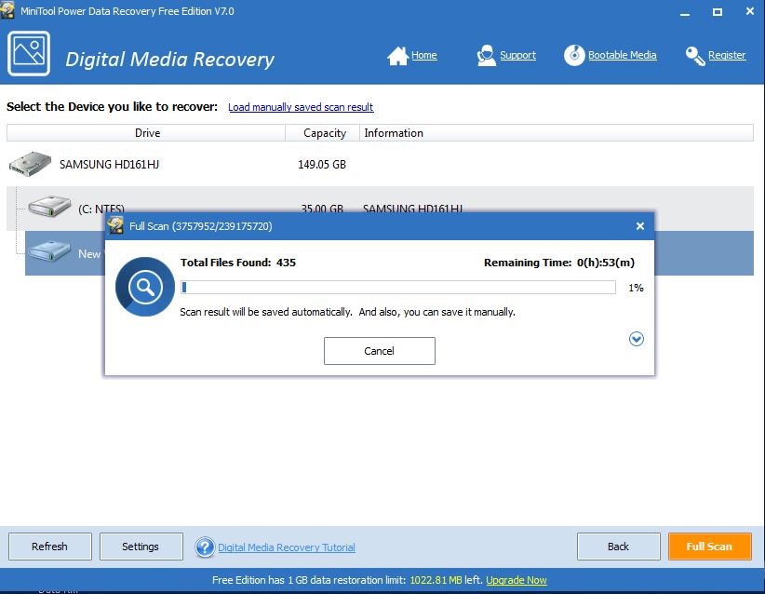Open the Home link

click(x=424, y=55)
